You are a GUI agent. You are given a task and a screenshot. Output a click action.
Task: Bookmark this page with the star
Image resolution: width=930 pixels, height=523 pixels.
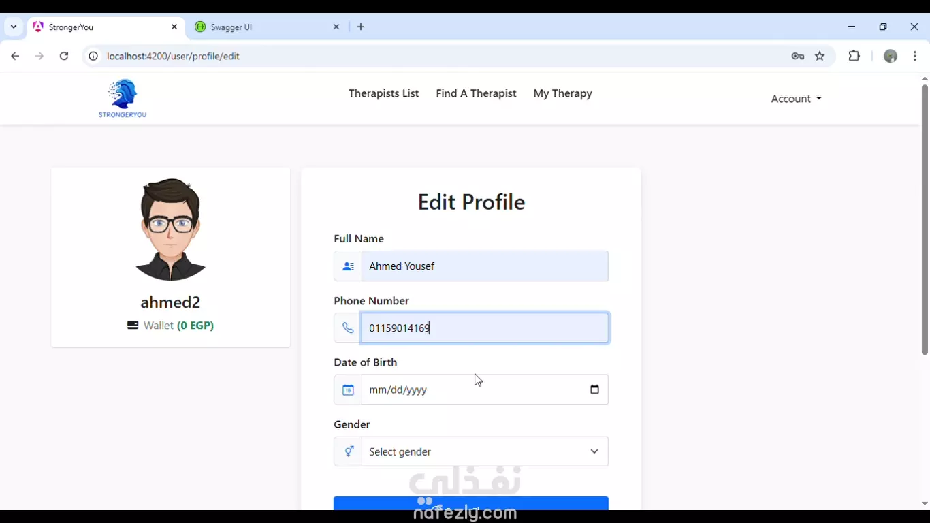point(820,57)
